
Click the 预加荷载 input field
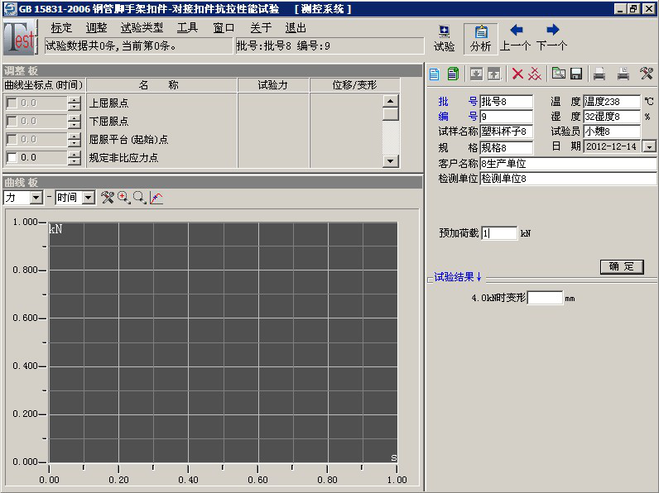pyautogui.click(x=498, y=233)
